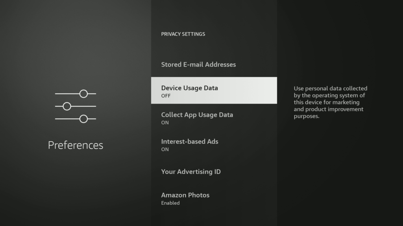Click the Device Usage Data description text
Screen dimensions: 403x226
click(x=330, y=102)
